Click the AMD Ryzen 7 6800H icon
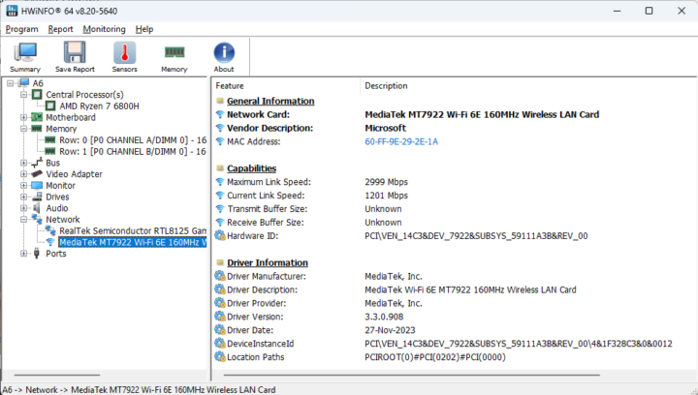The width and height of the screenshot is (698, 395). [x=50, y=106]
